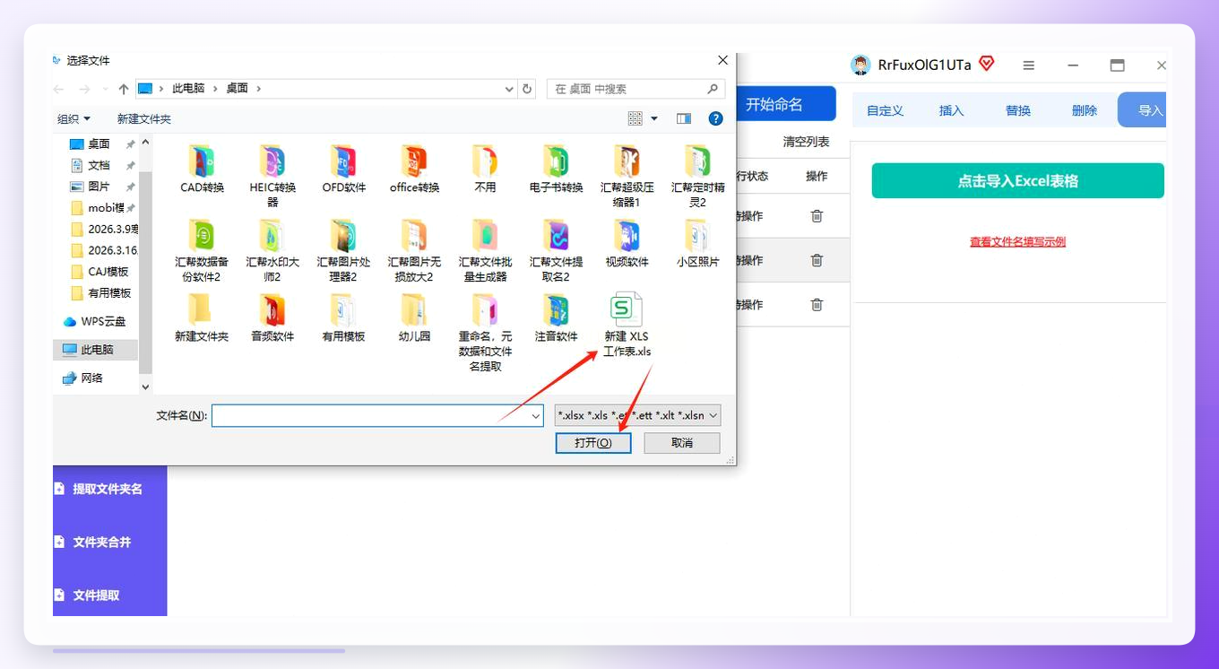Delete the first list row in app
Screen dimensions: 1219x669
point(817,216)
